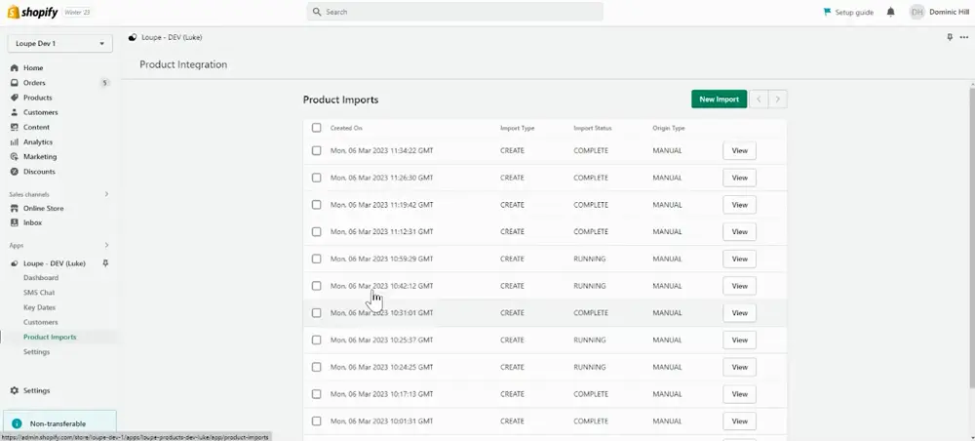Viewport: 975px width, 441px height.
Task: Click the DH user avatar
Action: click(x=916, y=12)
